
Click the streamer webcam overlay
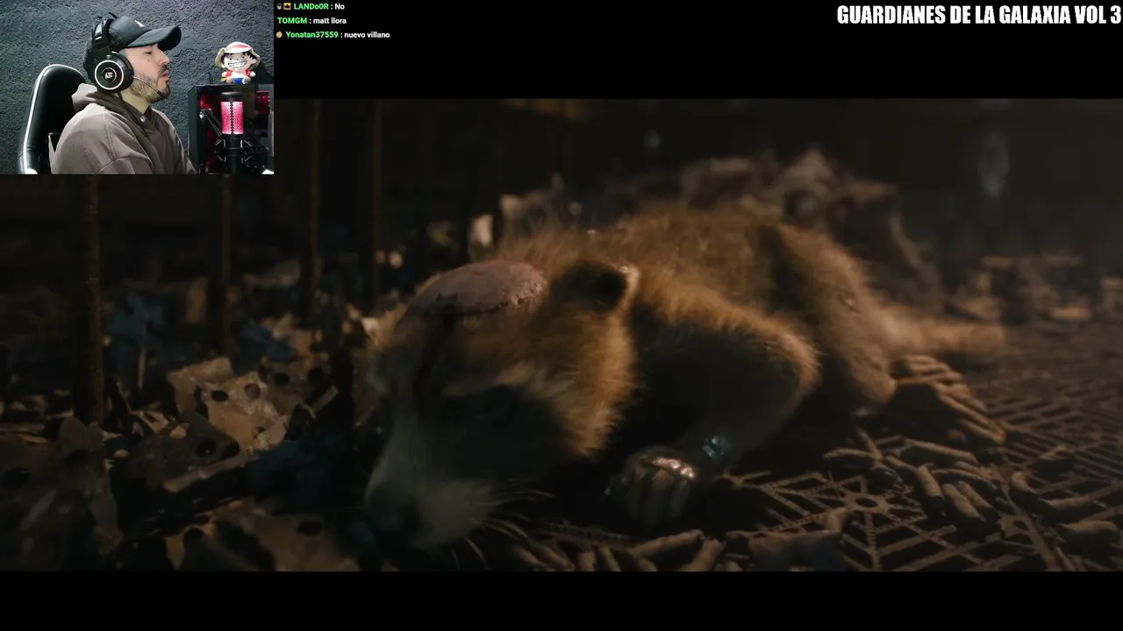coord(137,87)
